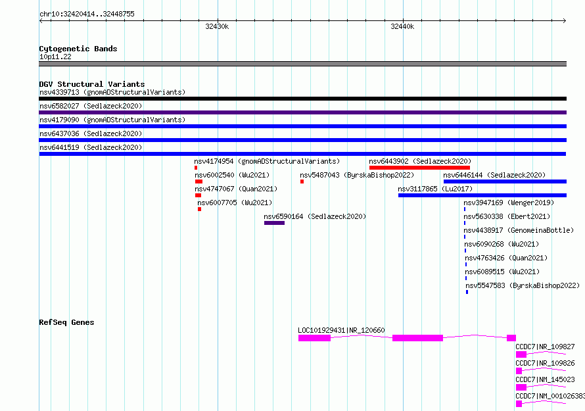The height and width of the screenshot is (411, 585).
Task: Open the nsv3117865 (Lu2017) label
Action: pyautogui.click(x=435, y=189)
